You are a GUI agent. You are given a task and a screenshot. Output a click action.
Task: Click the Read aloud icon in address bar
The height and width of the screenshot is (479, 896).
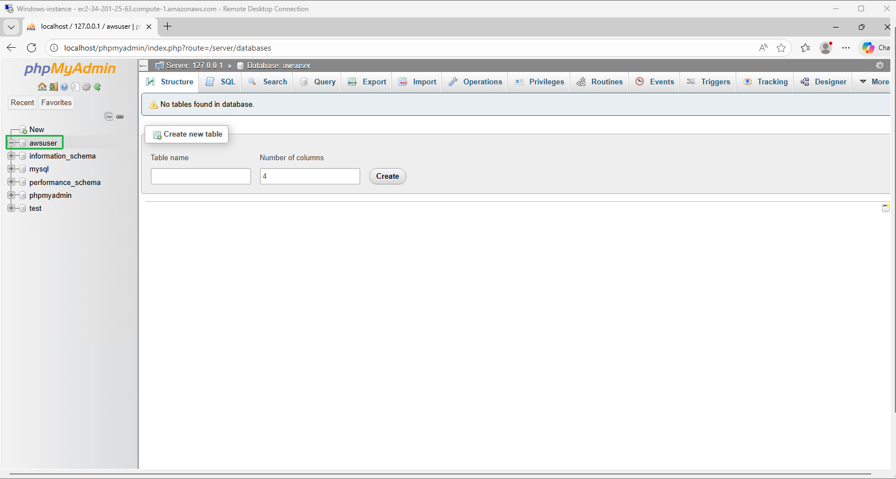point(763,48)
